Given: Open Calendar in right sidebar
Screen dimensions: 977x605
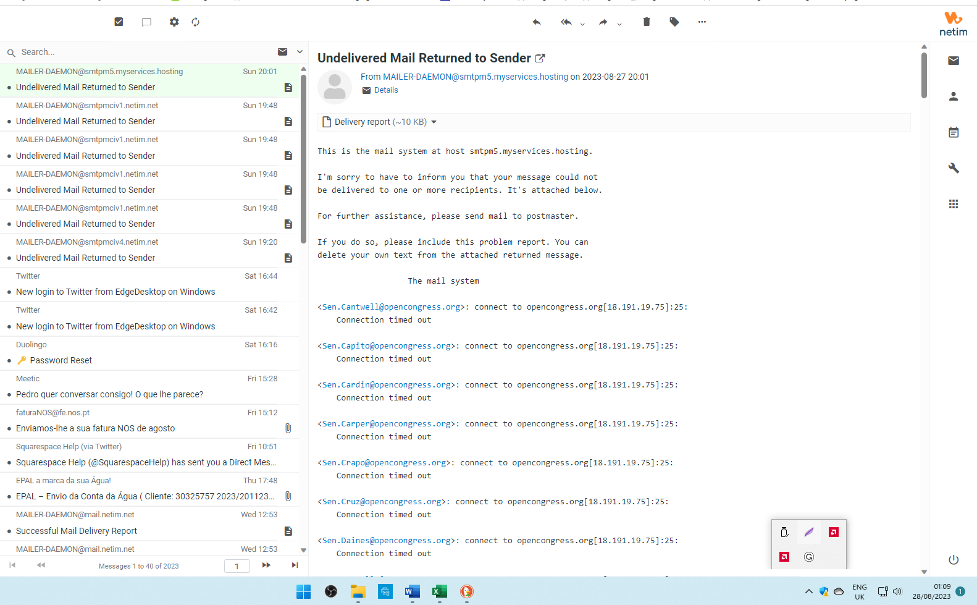Looking at the screenshot, I should point(954,132).
